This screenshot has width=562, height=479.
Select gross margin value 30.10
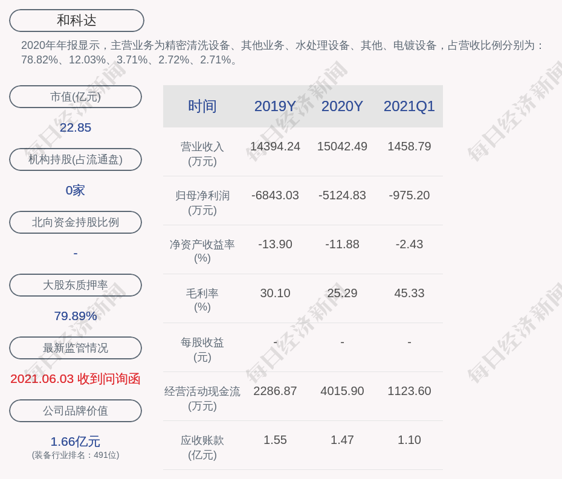tap(275, 293)
